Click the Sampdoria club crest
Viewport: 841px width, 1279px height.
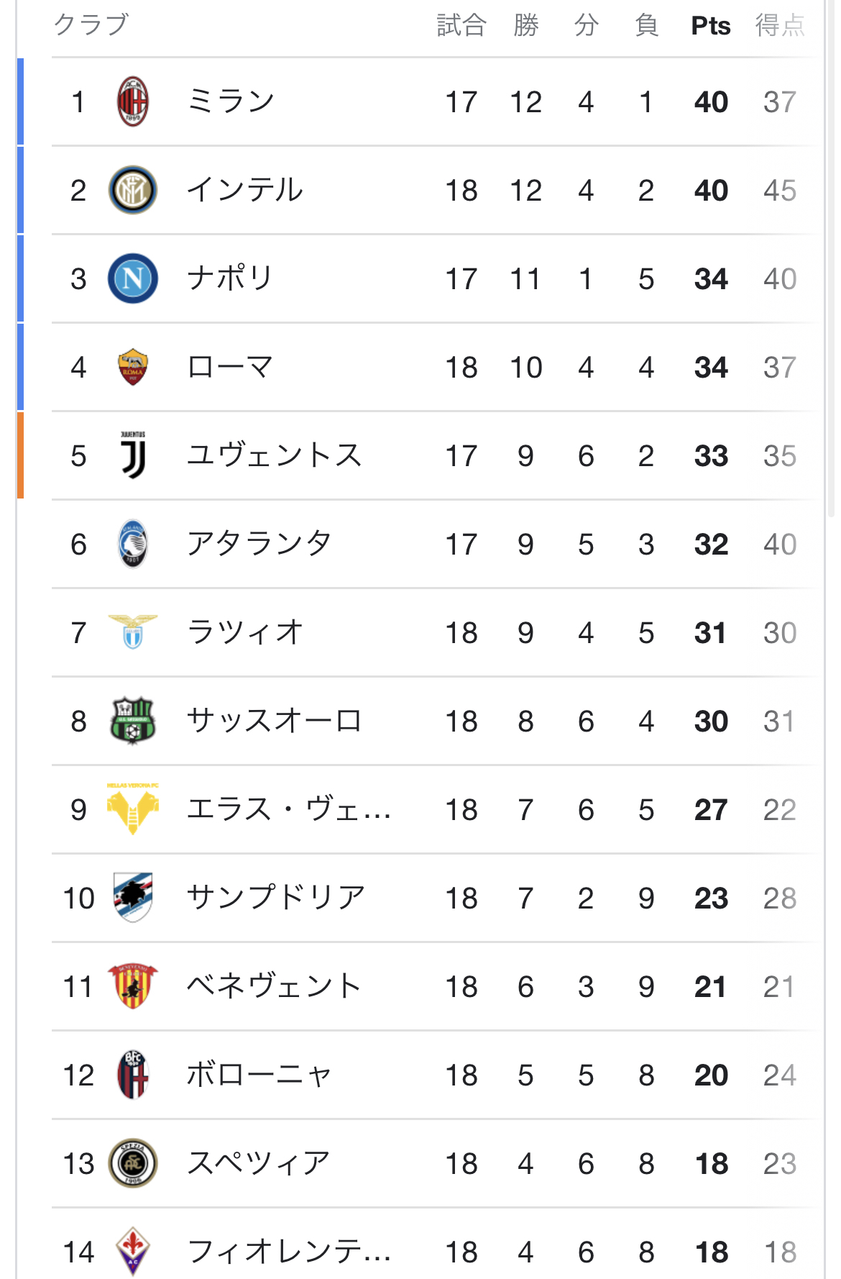click(x=133, y=897)
